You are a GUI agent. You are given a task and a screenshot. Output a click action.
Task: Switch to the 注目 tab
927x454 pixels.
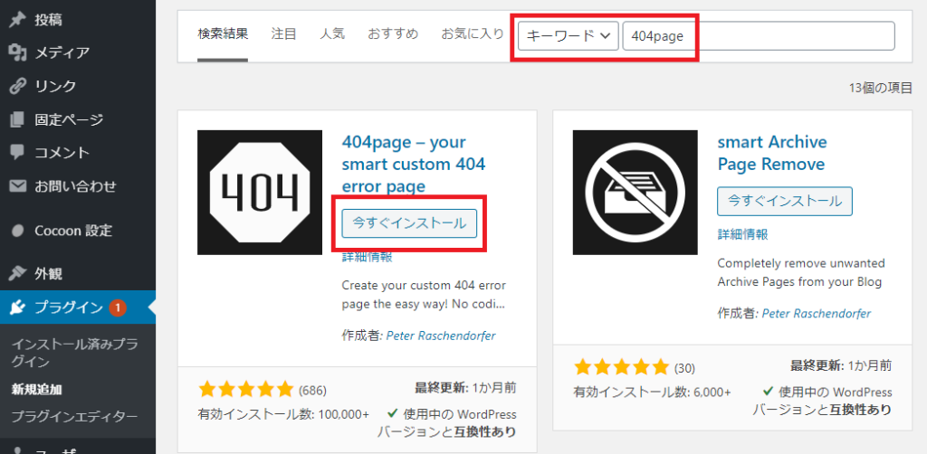283,34
